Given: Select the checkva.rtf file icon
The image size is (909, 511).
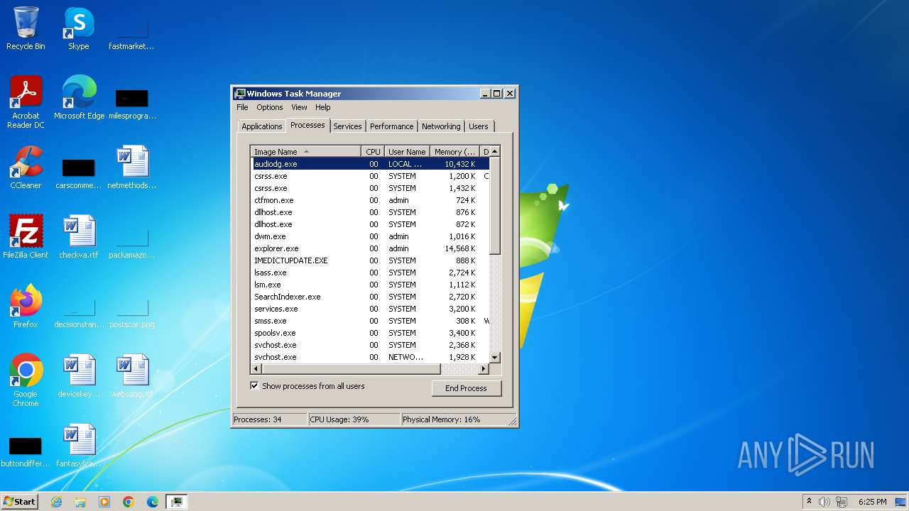Looking at the screenshot, I should point(79,236).
